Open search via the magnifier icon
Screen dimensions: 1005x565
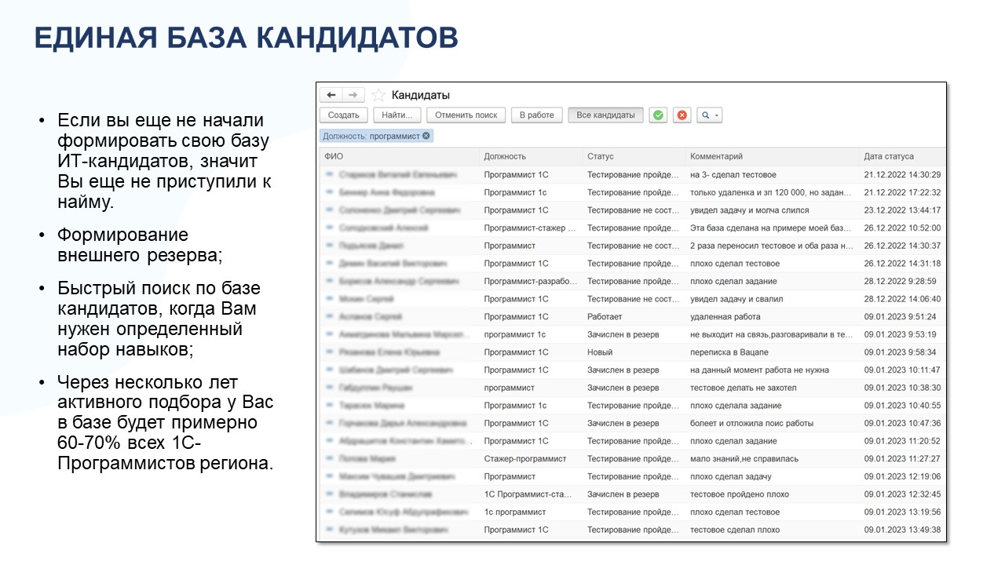705,115
